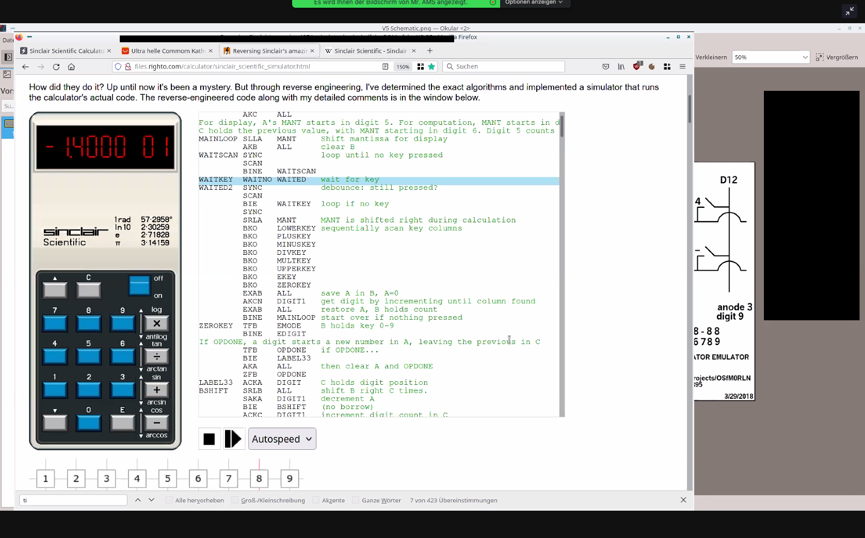
Task: Jump to previous find match
Action: tap(138, 500)
